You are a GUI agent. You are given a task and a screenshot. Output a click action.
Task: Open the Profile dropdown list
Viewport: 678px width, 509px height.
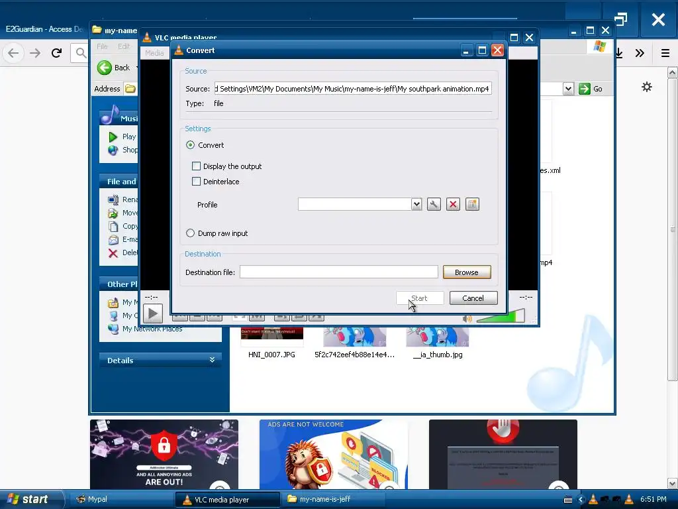tap(416, 204)
